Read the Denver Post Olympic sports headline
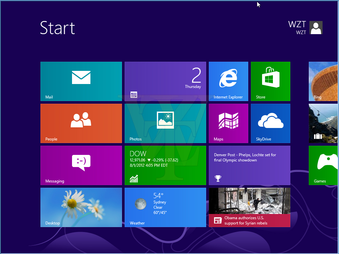The width and height of the screenshot is (339, 254). pyautogui.click(x=249, y=165)
